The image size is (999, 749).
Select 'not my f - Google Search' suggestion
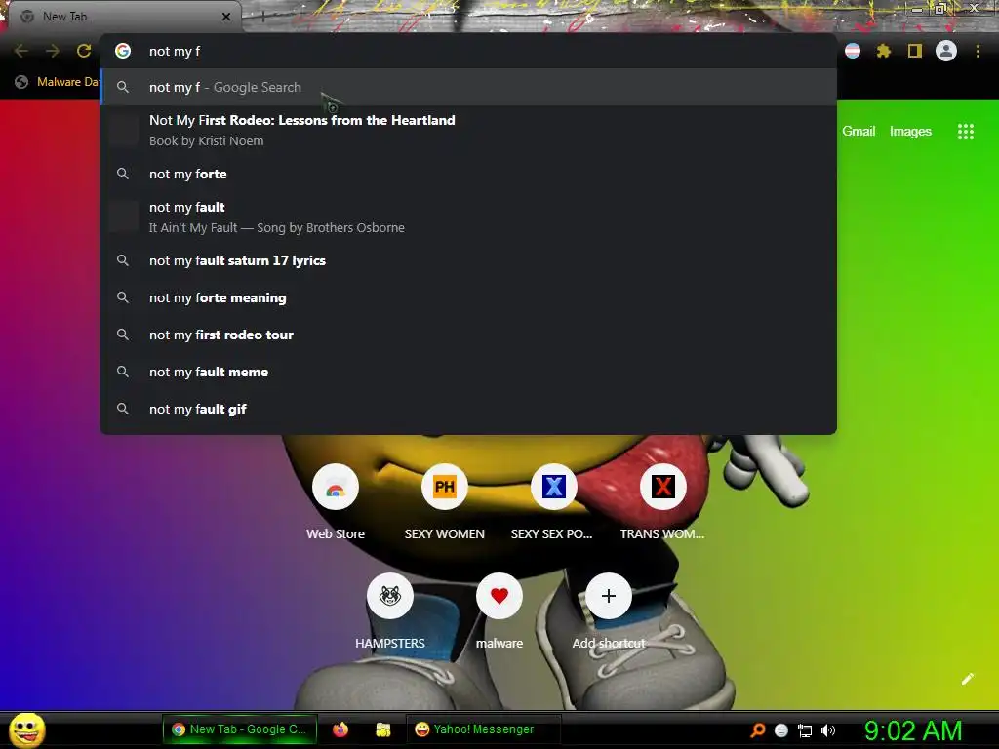point(468,87)
